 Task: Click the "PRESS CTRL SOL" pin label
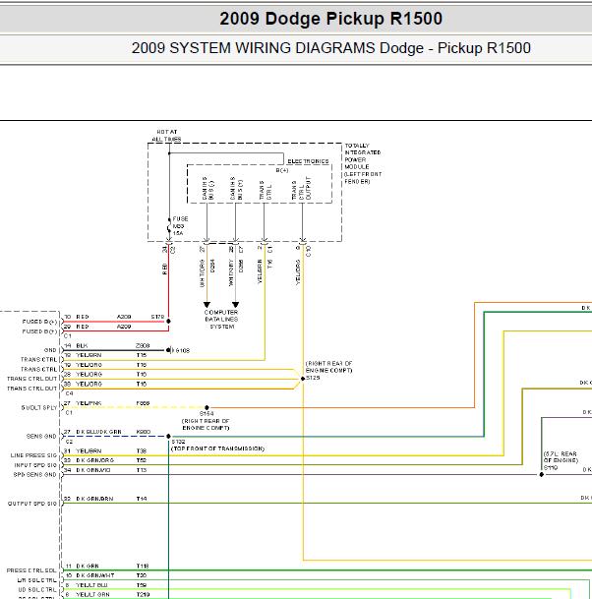coord(31,570)
